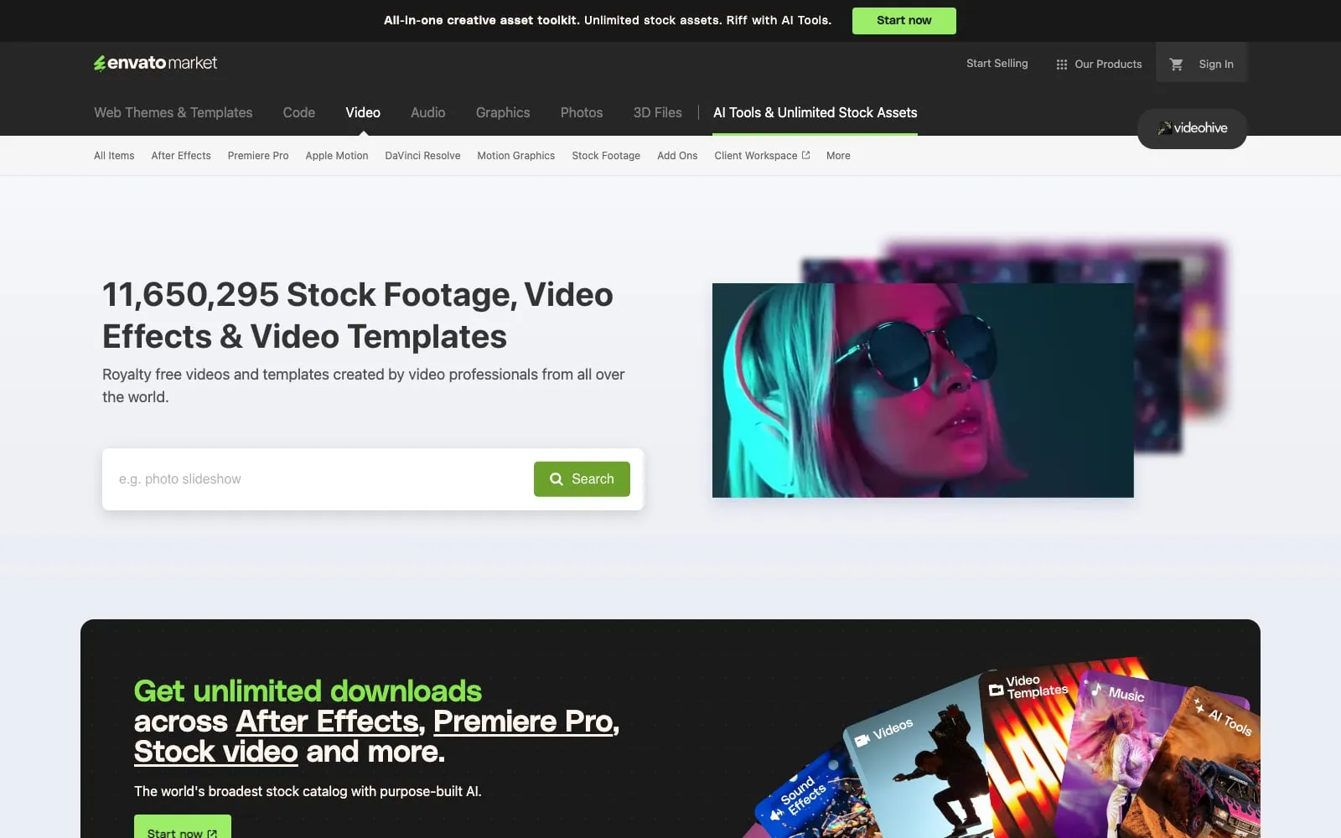Switch to the Graphics category
Screen dimensions: 1341x838
click(x=503, y=112)
